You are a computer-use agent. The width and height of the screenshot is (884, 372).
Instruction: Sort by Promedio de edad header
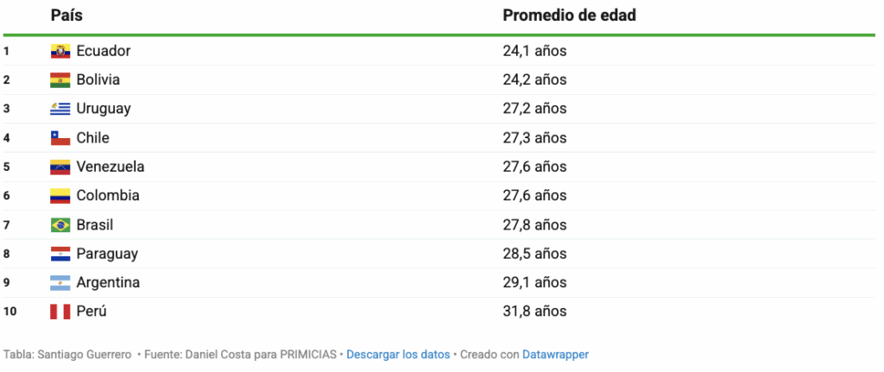570,16
